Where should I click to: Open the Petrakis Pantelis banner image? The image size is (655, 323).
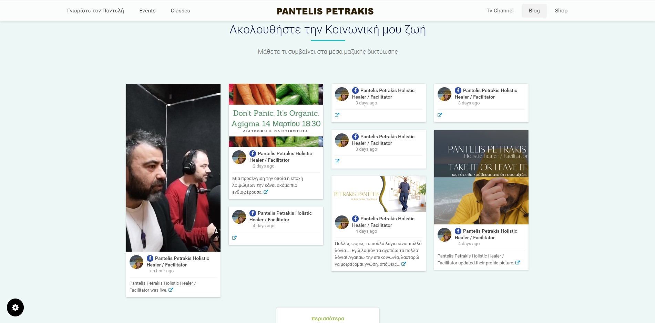[x=379, y=194]
